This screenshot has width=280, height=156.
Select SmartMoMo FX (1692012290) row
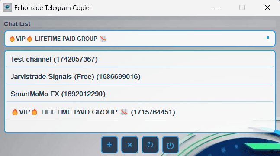tap(140, 94)
